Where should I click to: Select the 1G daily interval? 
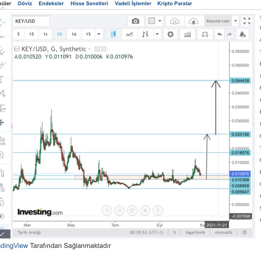pyautogui.click(x=60, y=34)
